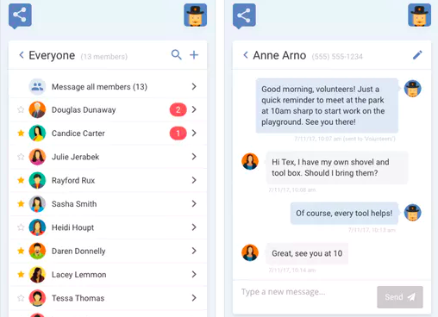Viewport: 438px width, 317px height.
Task: Click the Send button
Action: [x=400, y=297]
